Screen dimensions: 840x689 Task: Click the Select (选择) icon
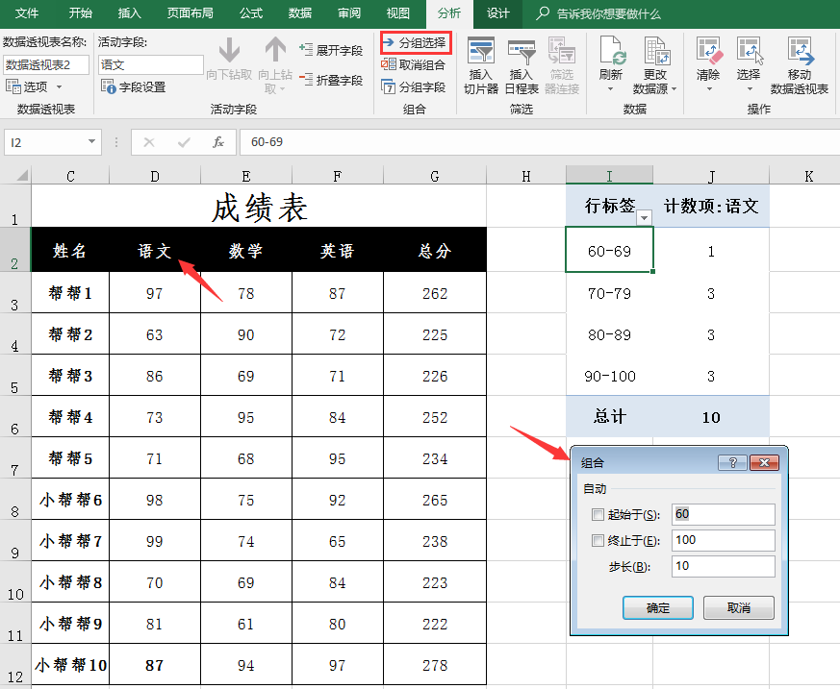pos(749,50)
